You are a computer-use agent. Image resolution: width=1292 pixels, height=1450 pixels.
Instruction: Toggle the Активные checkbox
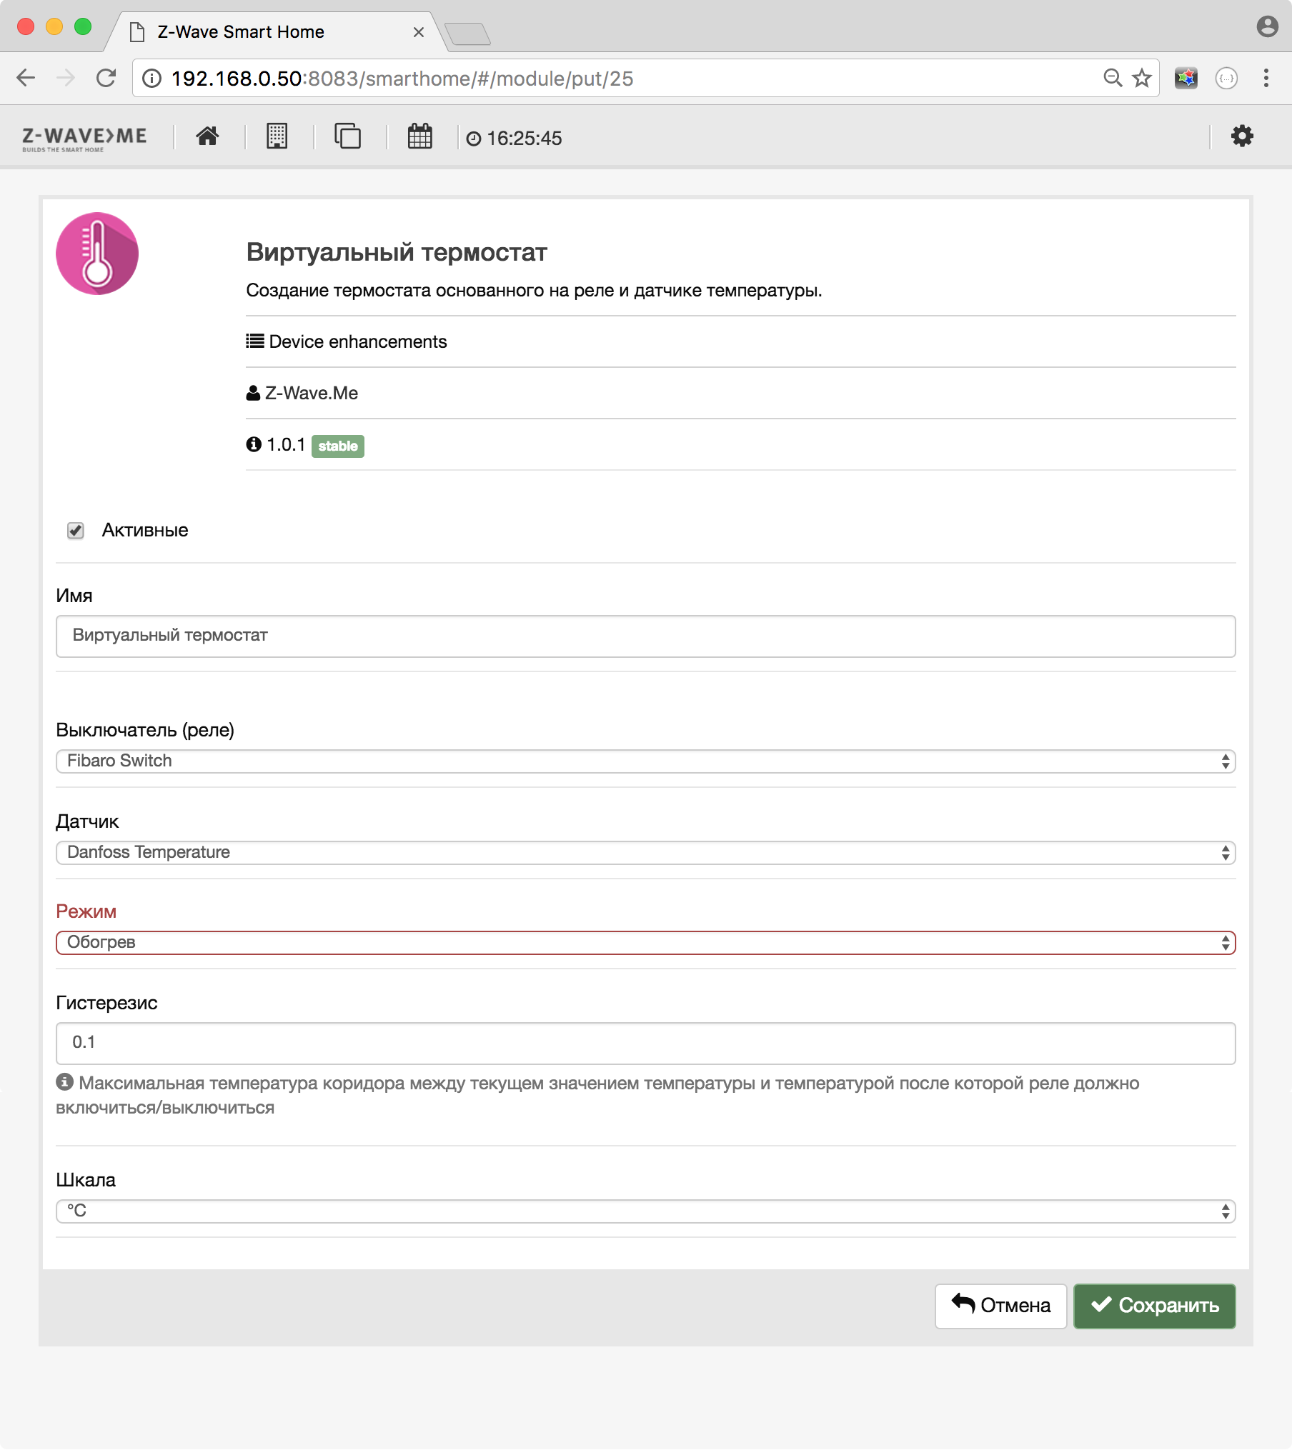click(x=76, y=531)
